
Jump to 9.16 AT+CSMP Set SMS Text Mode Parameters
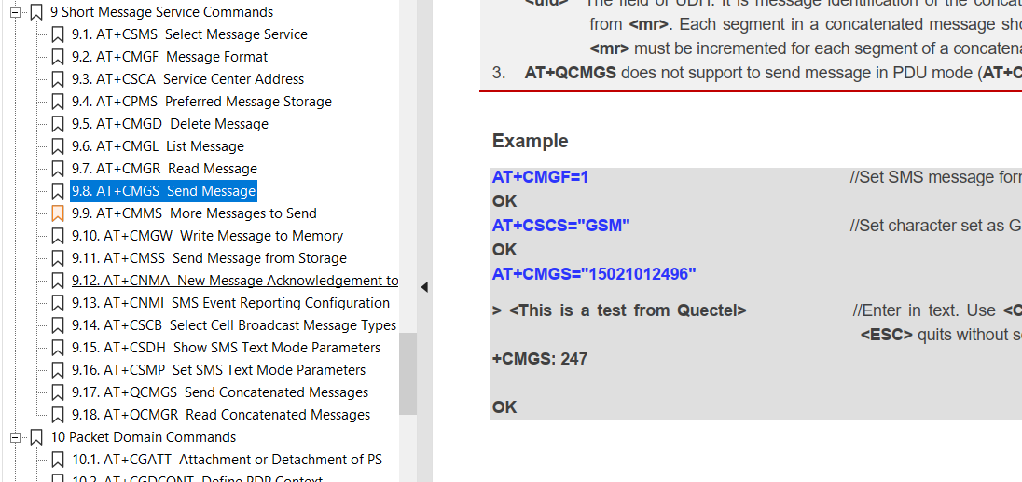click(218, 370)
